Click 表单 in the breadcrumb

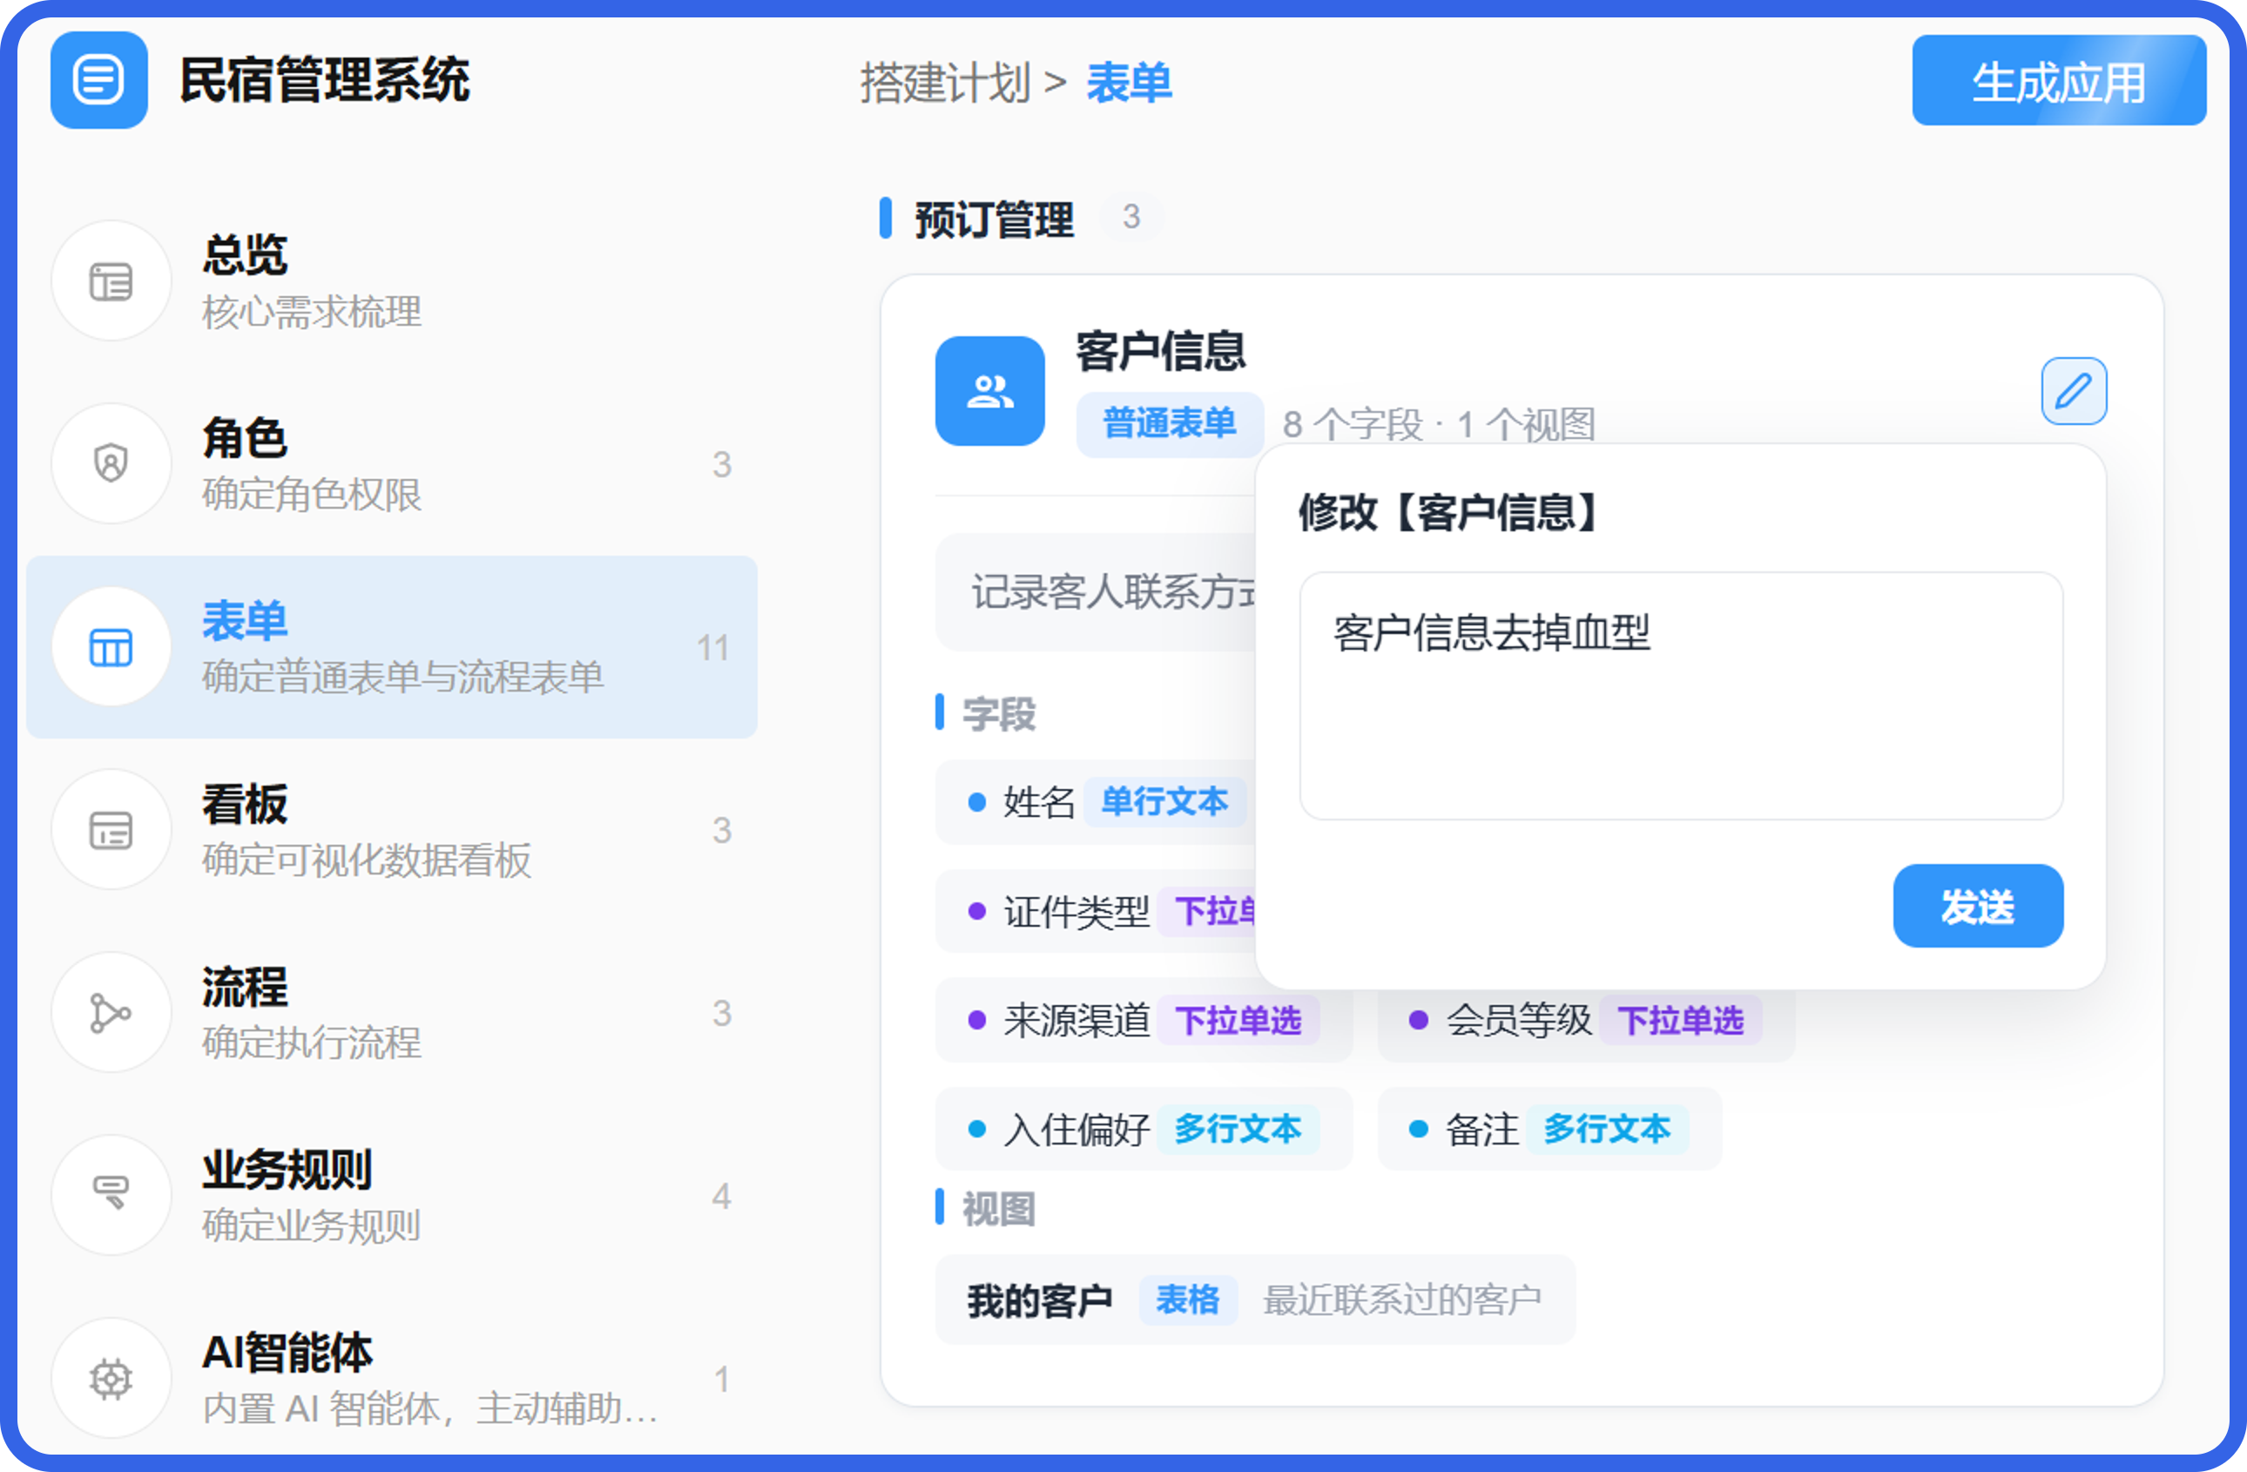pos(1128,83)
